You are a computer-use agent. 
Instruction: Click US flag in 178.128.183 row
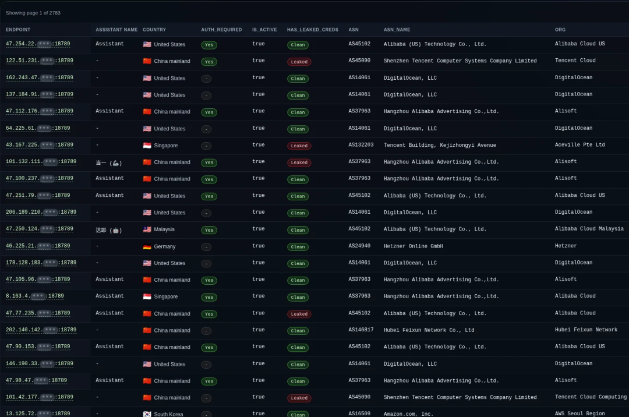[x=147, y=263]
